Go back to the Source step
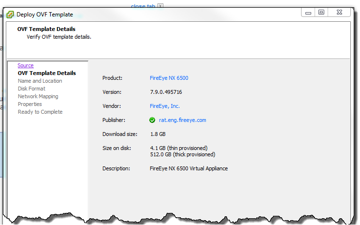Screen dimensions: 360x225 26,65
